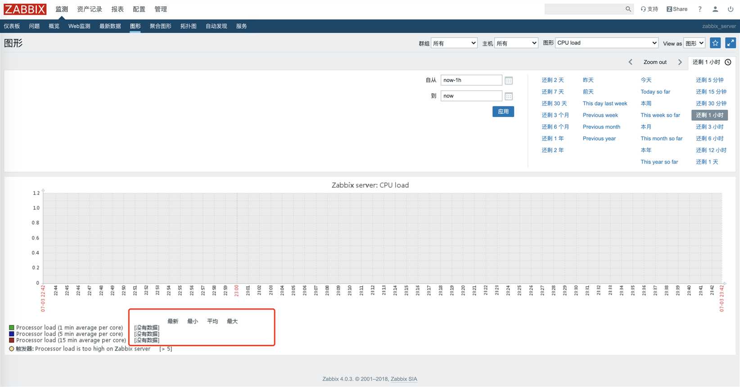Go to 最新数据 latest data submenu

tap(110, 26)
